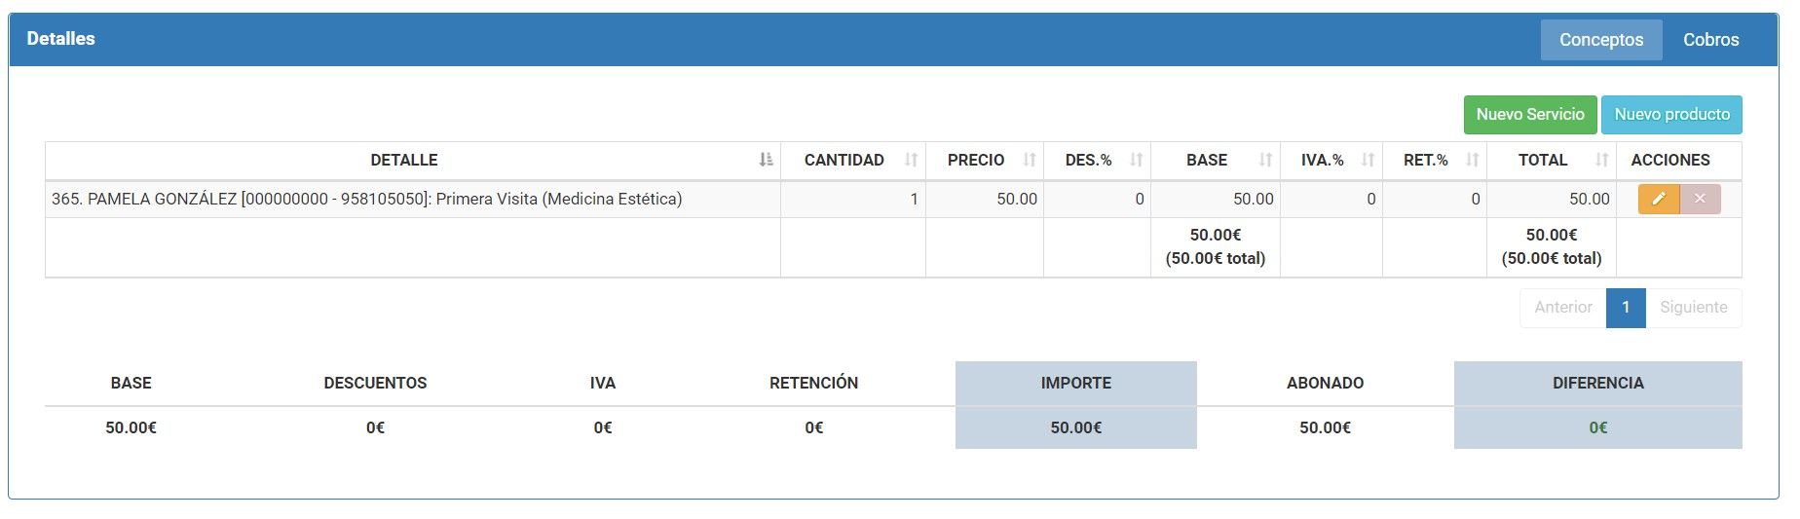Sort table by TOTAL column arrows
The image size is (1800, 519).
click(1601, 160)
